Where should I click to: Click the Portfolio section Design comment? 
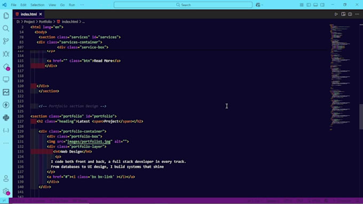coord(73,107)
